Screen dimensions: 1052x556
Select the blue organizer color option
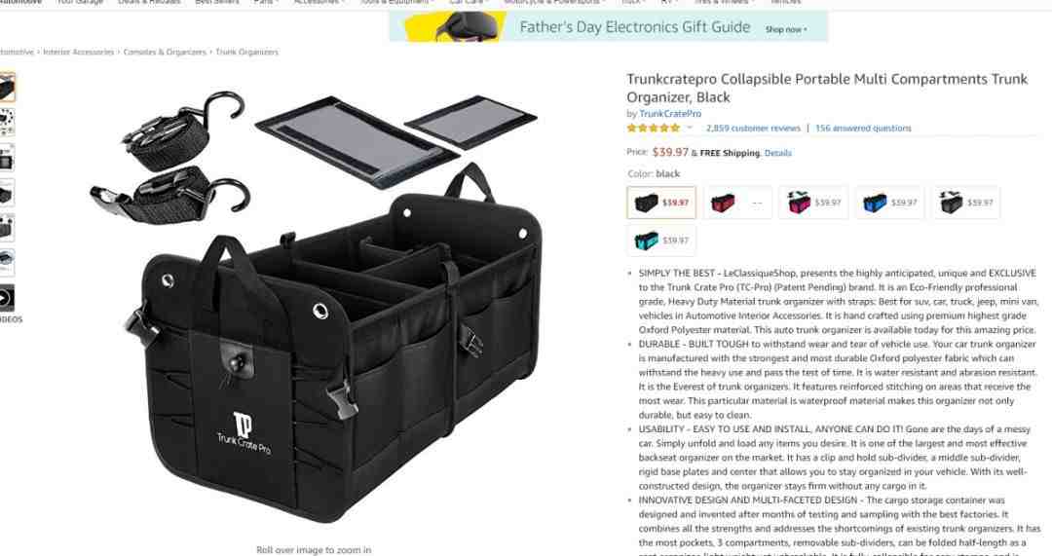(889, 202)
